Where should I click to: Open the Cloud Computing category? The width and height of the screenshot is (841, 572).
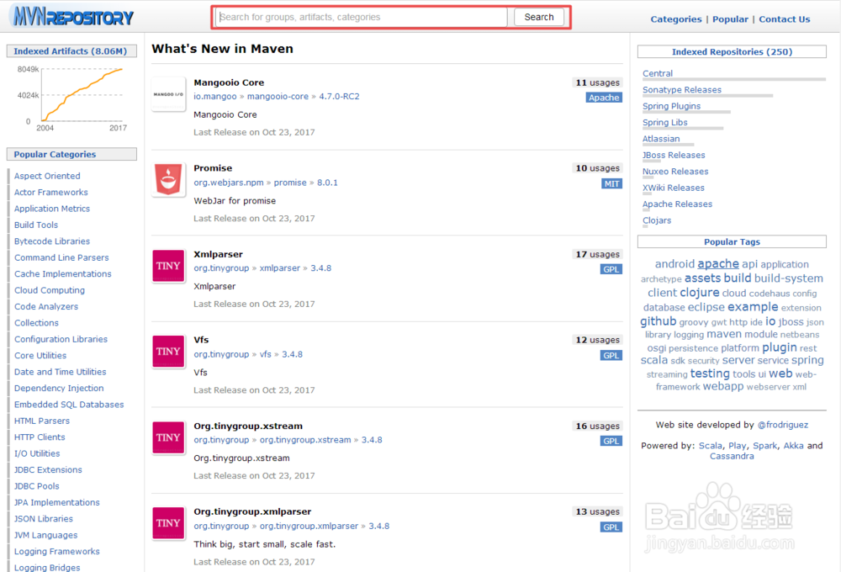coord(50,290)
